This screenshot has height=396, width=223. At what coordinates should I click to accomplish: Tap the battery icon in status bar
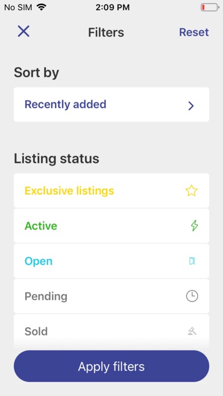pyautogui.click(x=210, y=7)
